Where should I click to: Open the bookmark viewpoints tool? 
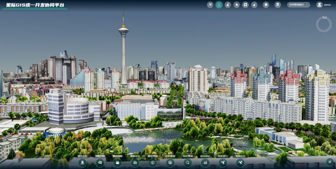pos(246,5)
